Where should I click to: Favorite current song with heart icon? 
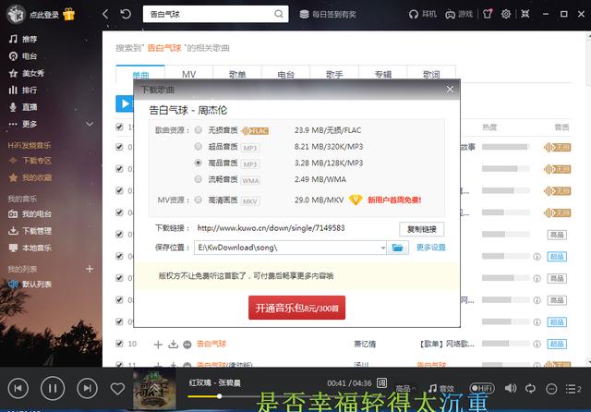tap(117, 389)
